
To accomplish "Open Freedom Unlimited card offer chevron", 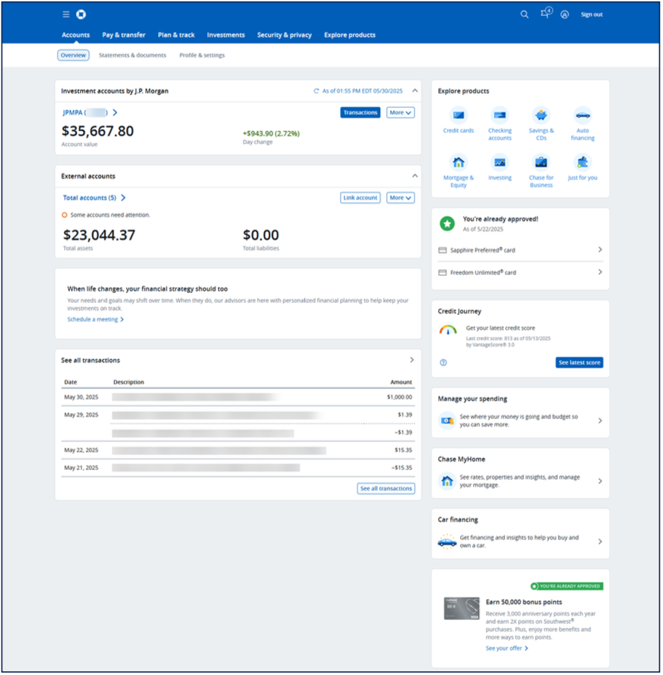I will (x=601, y=273).
